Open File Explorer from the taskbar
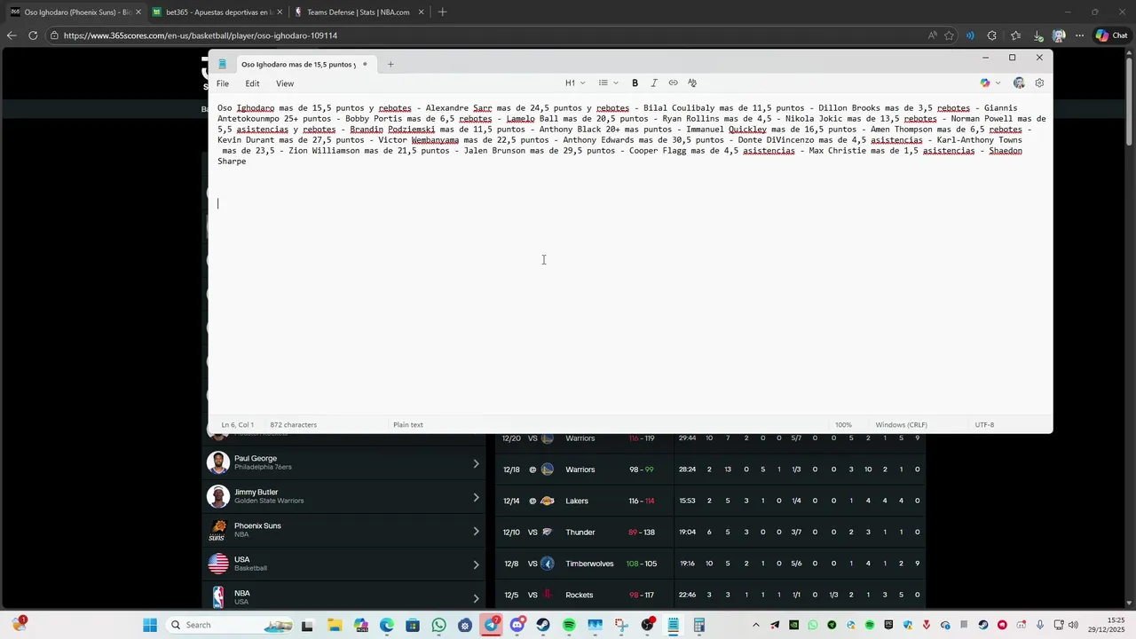This screenshot has height=639, width=1136. (335, 625)
